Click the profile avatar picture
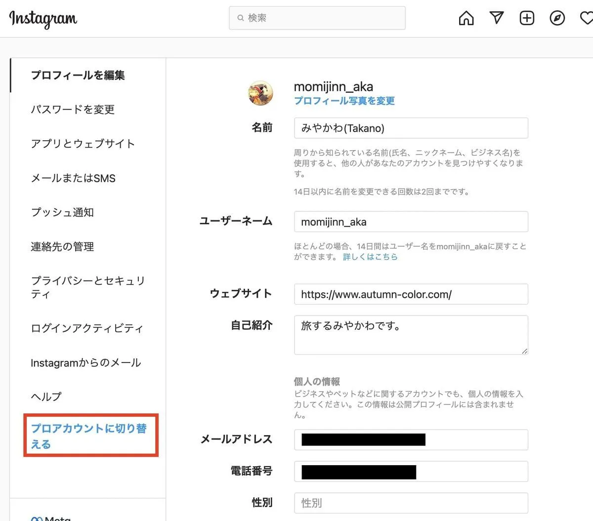 [260, 93]
